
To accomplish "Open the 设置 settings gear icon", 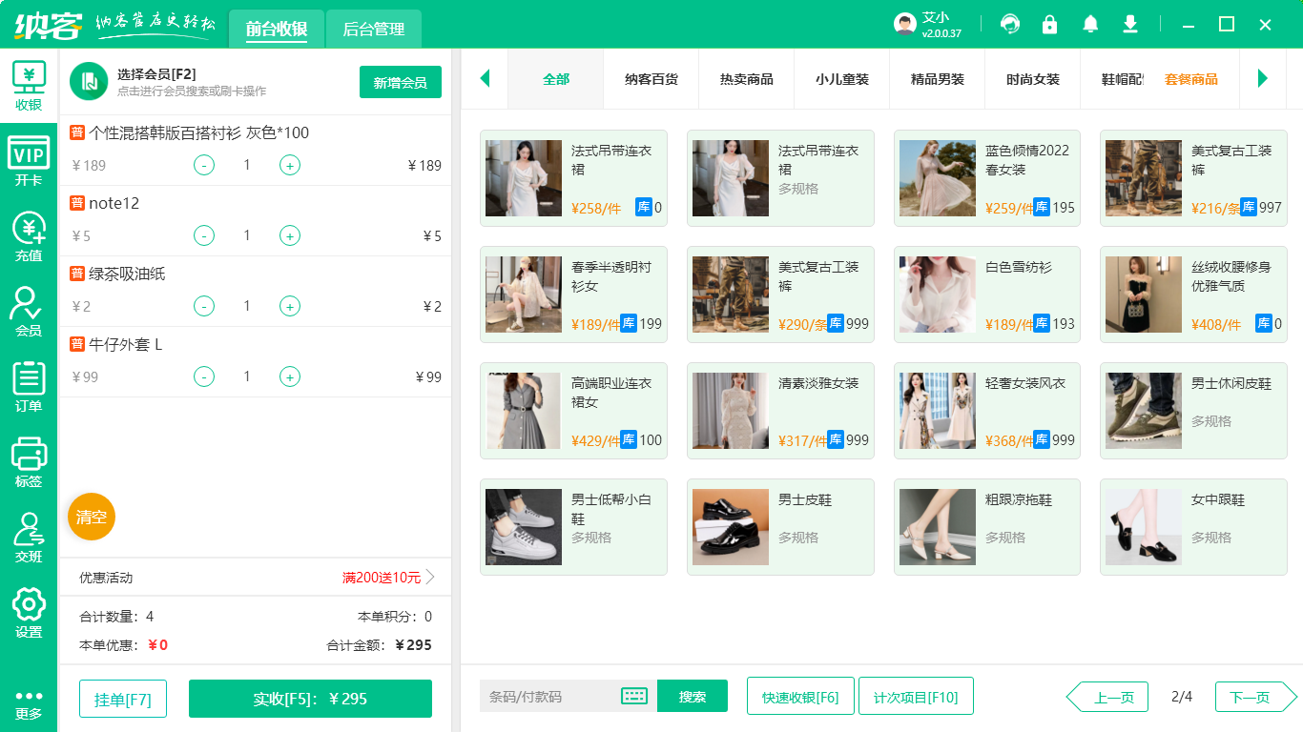I will click(29, 612).
